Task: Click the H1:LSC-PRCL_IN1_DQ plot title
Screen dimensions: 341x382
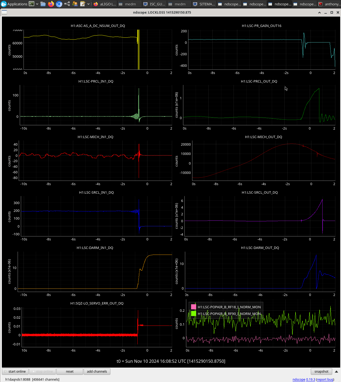Action: coord(96,81)
